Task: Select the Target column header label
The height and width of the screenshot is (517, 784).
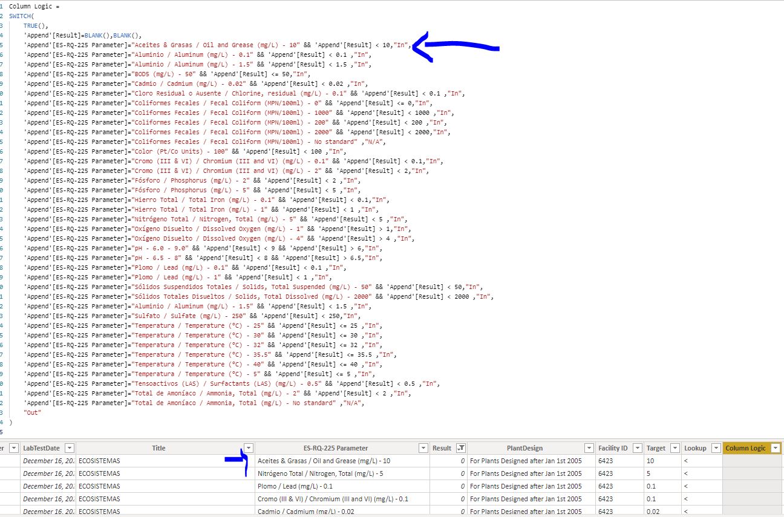Action: coord(656,448)
